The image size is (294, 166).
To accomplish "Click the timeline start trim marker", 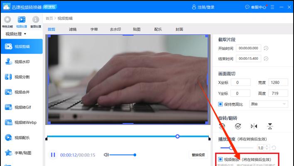I will [47, 139].
